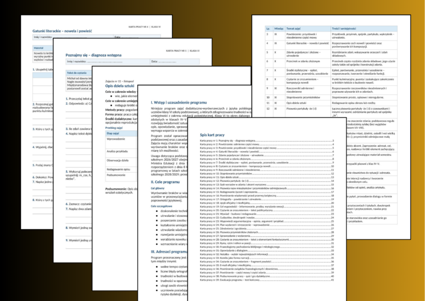Click heading 'II. Cele programu'

[x=165, y=182]
